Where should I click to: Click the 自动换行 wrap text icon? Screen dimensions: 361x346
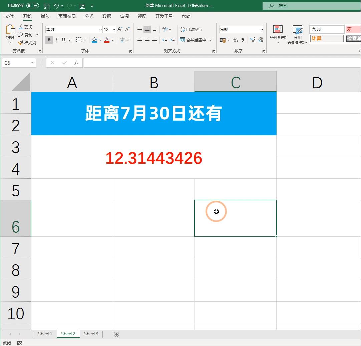(x=192, y=29)
